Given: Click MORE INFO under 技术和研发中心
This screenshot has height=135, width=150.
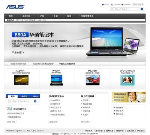Looking at the screenshot, I should pos(54,122).
